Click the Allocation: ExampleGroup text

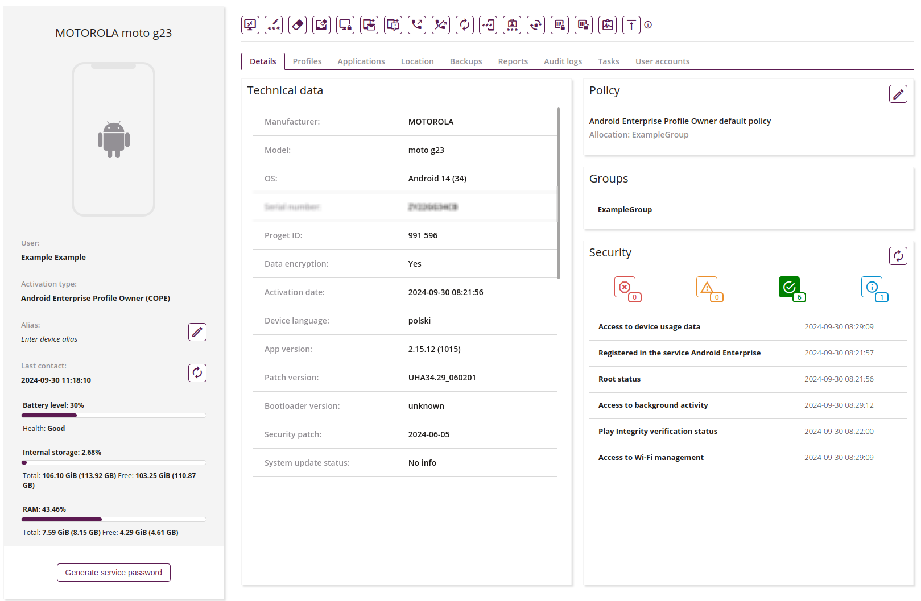point(639,135)
